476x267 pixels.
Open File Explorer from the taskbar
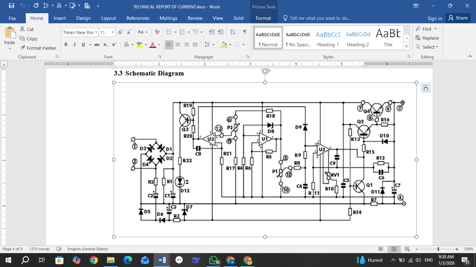(x=110, y=260)
